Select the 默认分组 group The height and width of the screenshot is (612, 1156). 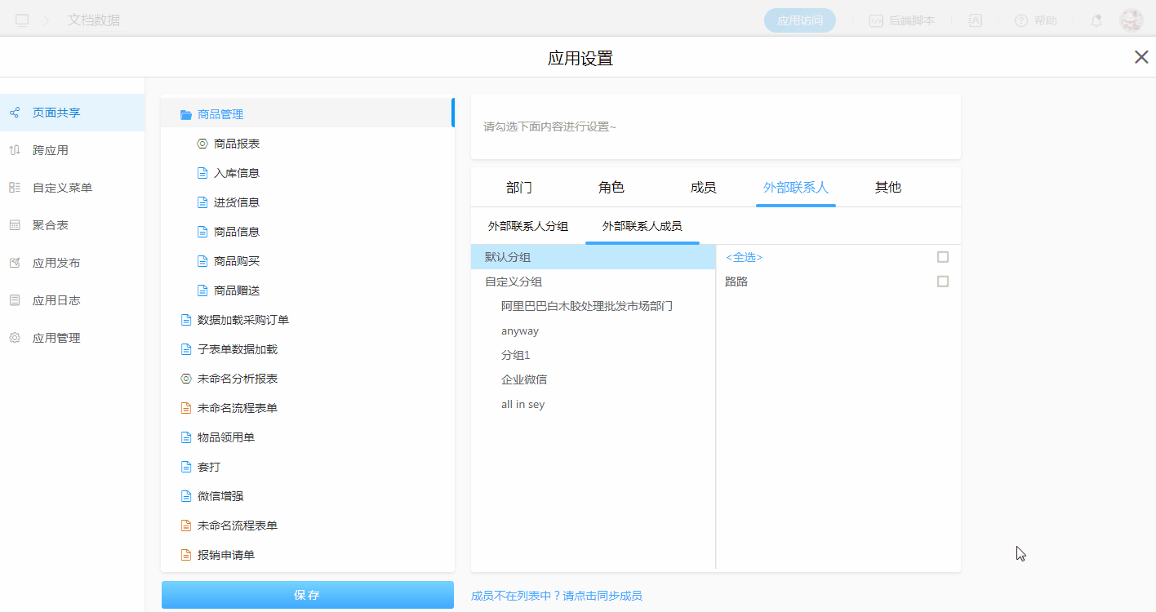point(508,257)
